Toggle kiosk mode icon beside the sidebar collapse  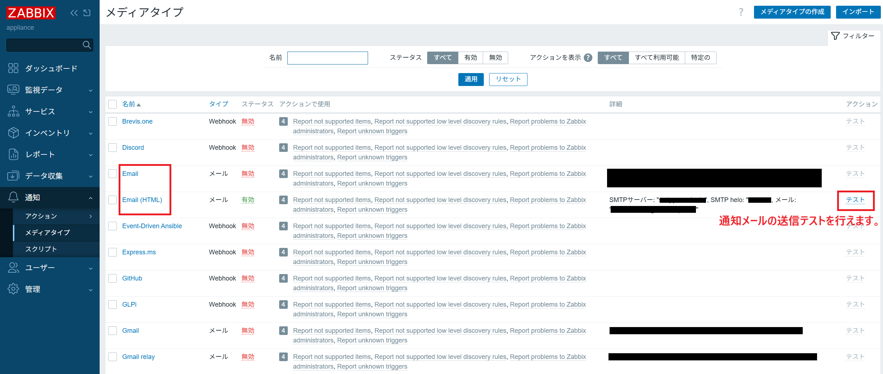click(87, 13)
